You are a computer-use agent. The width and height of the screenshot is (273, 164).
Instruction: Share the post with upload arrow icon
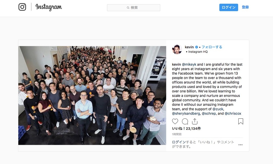195,121
